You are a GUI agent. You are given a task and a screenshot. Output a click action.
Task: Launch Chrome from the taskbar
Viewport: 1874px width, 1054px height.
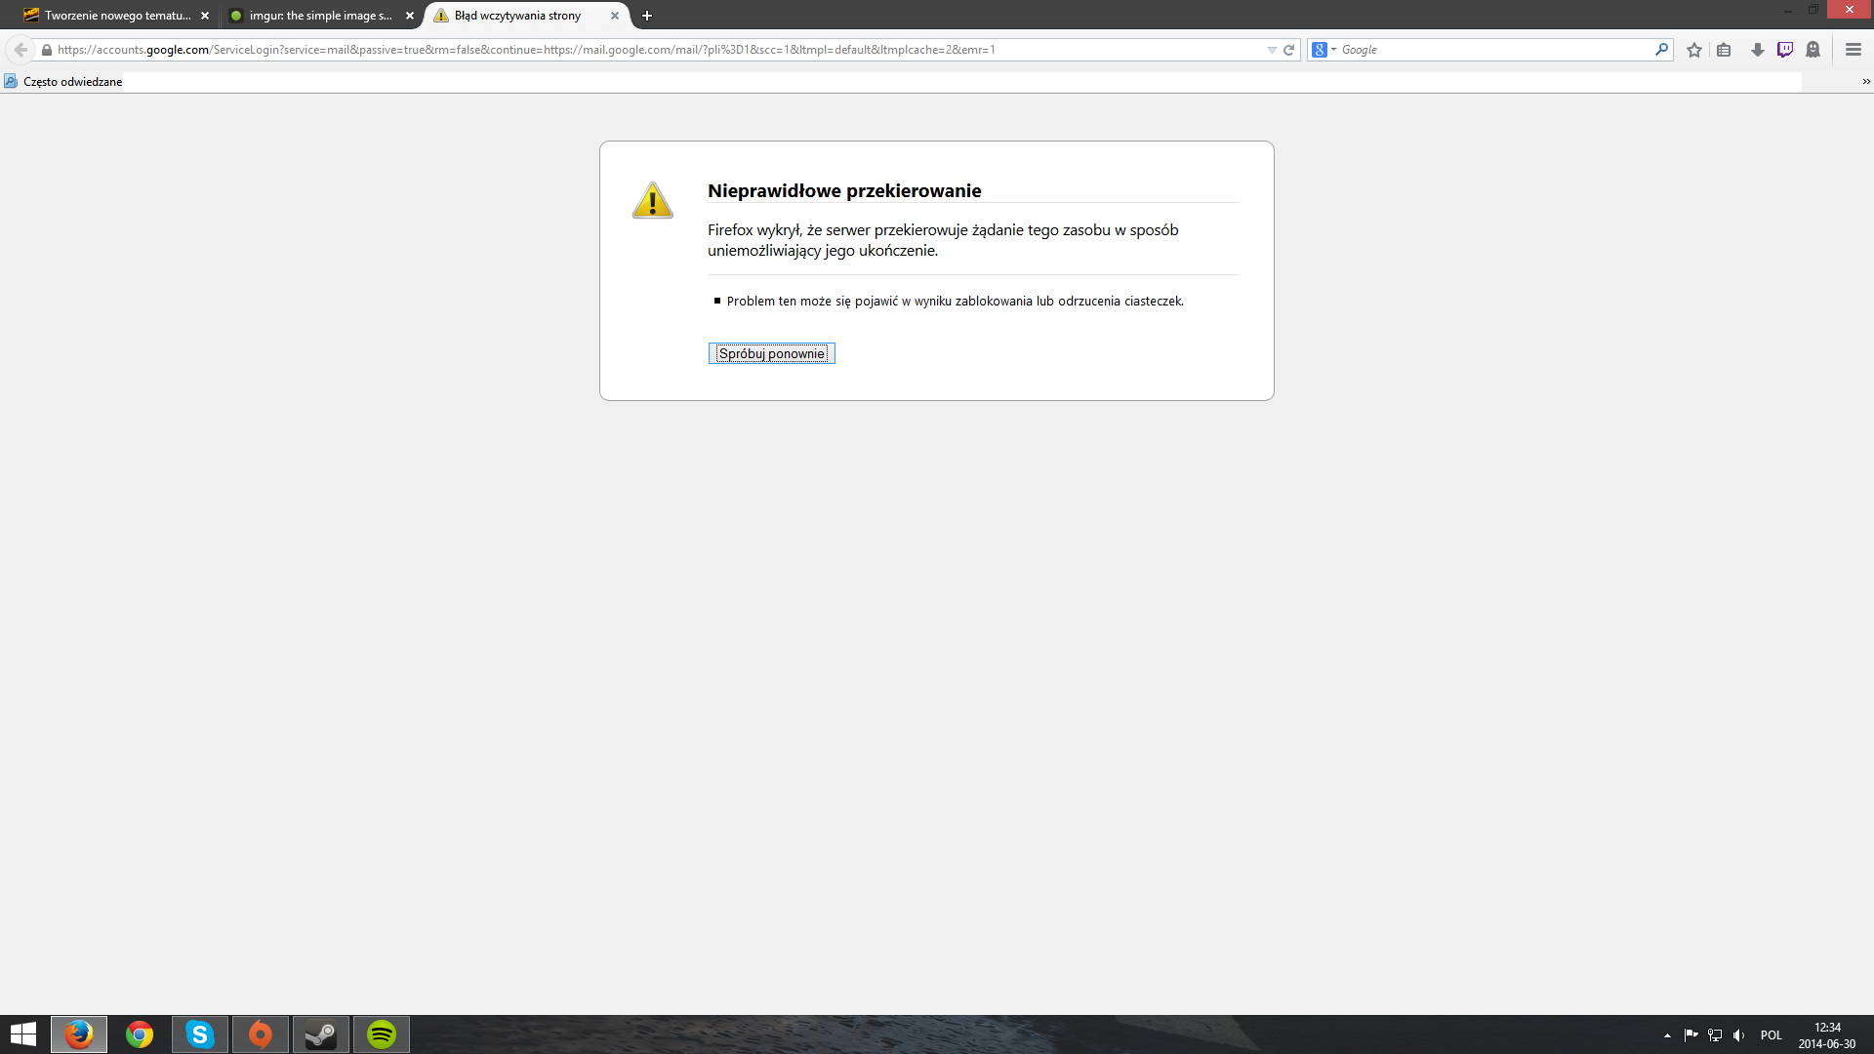coord(140,1034)
